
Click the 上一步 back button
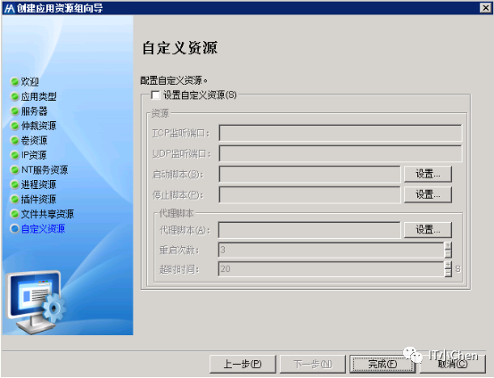click(243, 364)
